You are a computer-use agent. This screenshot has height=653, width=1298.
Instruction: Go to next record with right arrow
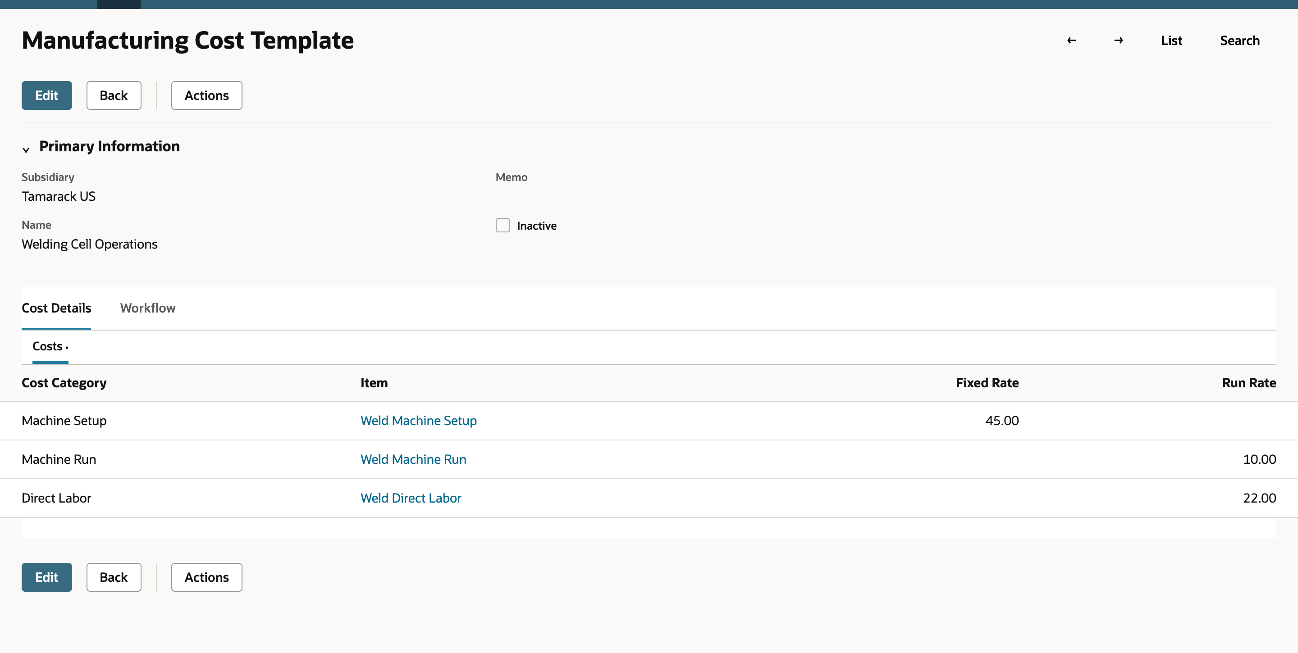1118,40
